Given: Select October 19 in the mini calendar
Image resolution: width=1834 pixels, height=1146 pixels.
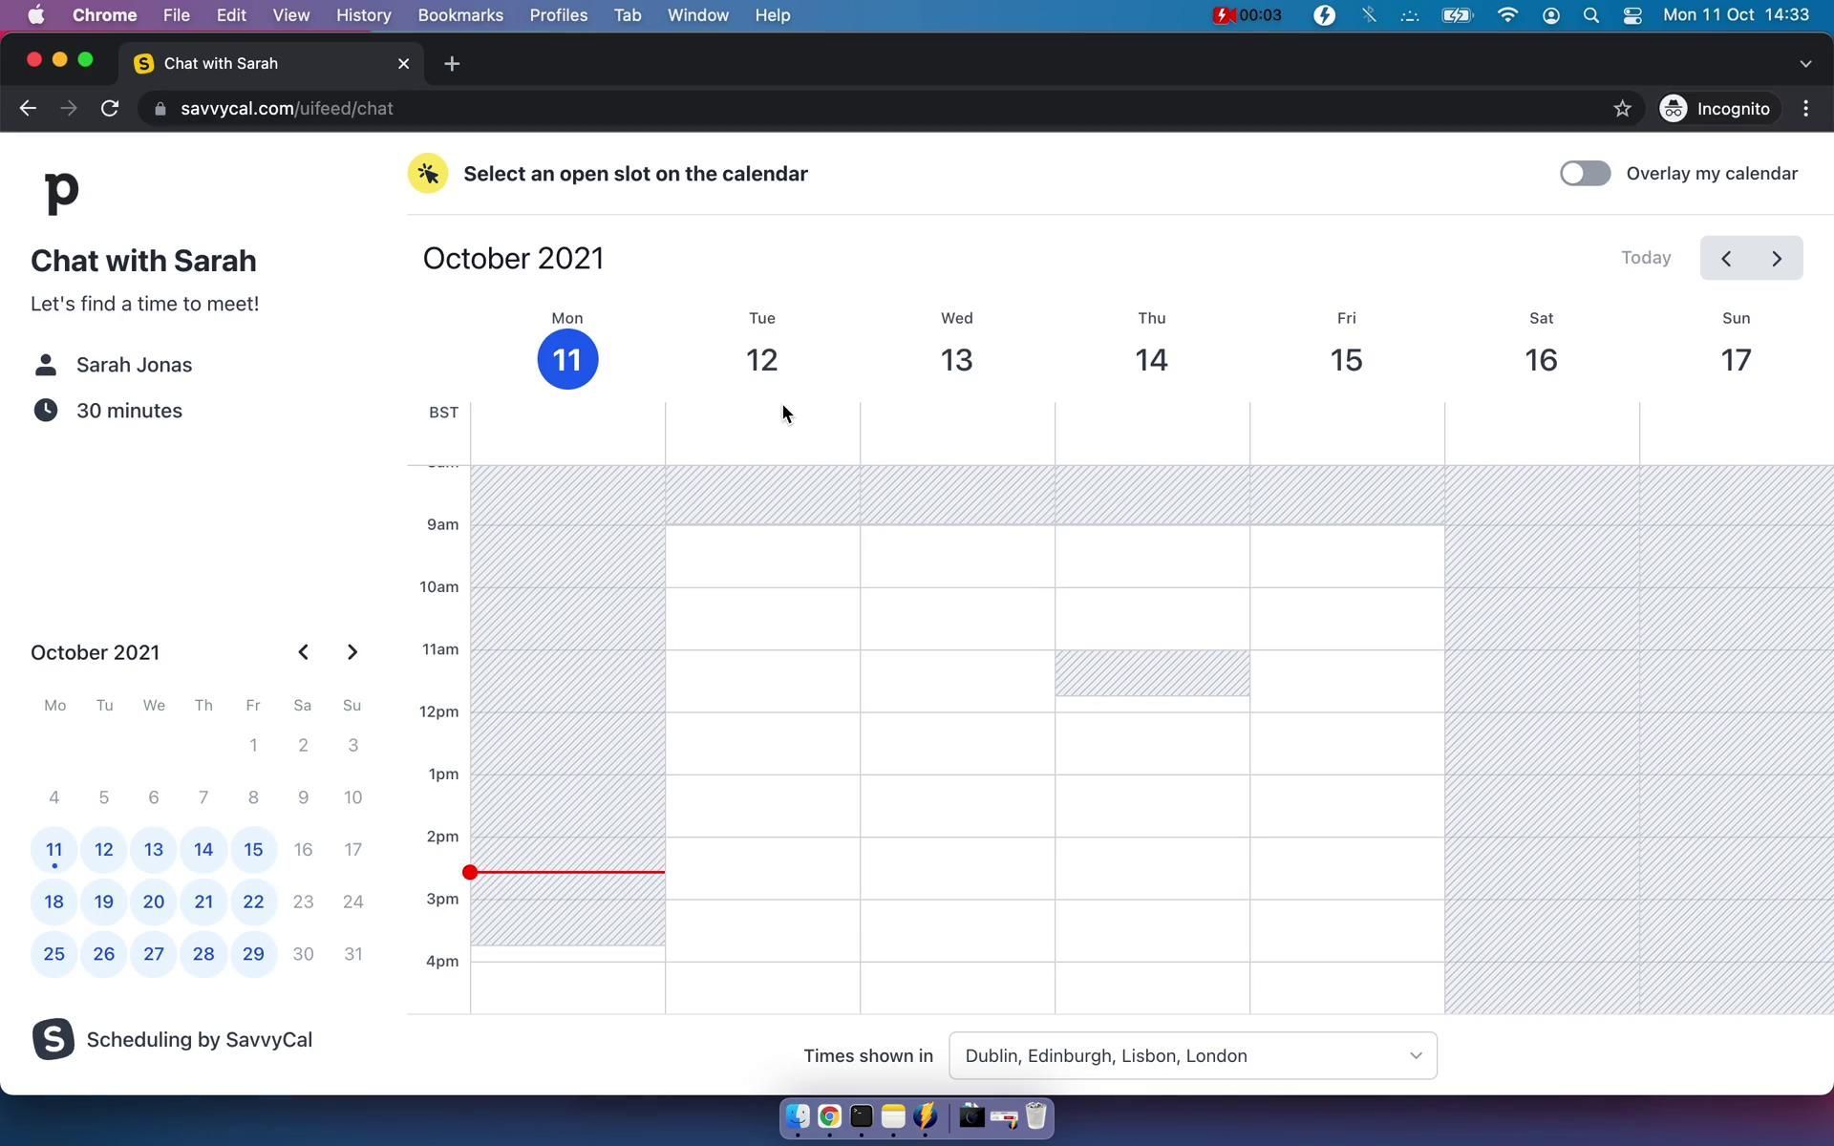Looking at the screenshot, I should click(104, 902).
